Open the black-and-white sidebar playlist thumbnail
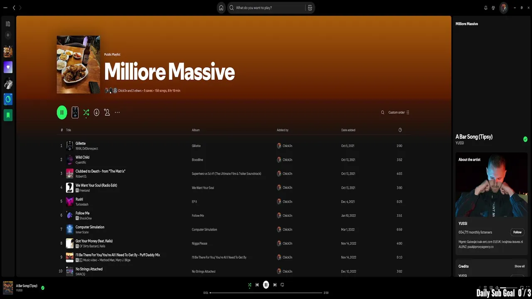 8,83
